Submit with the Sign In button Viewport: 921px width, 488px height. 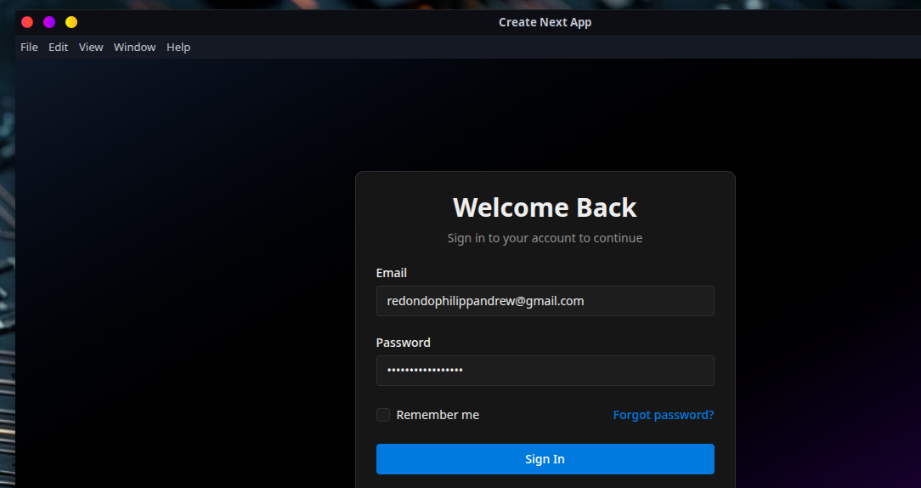coord(545,459)
